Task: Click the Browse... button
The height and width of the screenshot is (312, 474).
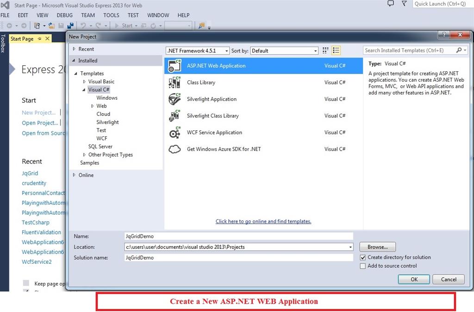Action: [x=378, y=247]
